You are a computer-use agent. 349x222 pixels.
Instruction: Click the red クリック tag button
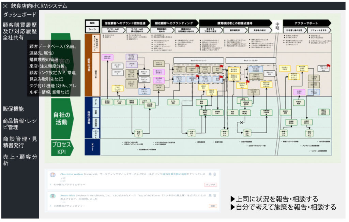click(210, 184)
